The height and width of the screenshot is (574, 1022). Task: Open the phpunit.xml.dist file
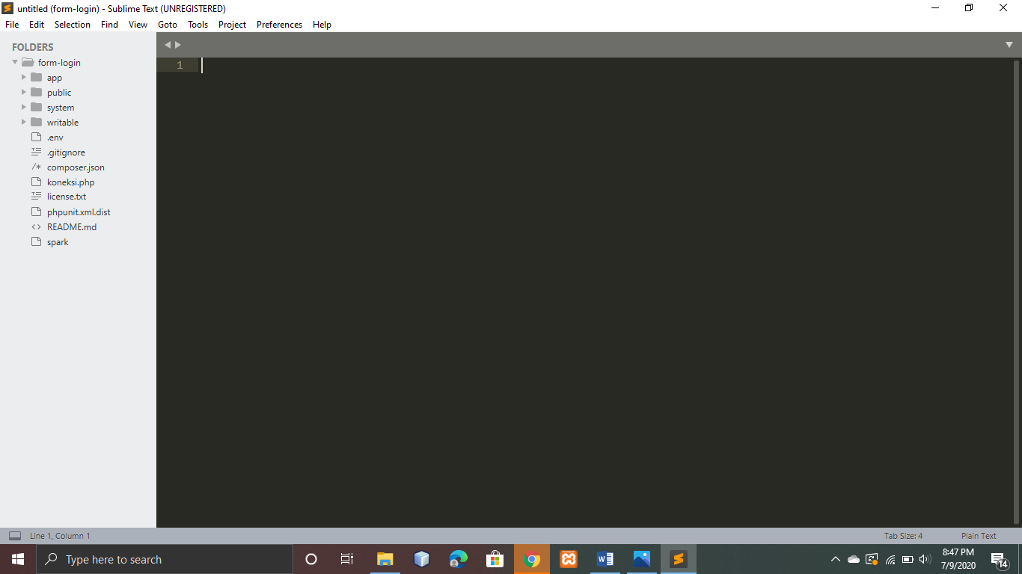pos(79,212)
